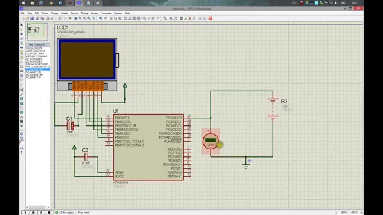The image size is (383, 215).
Task: Redo the last undone change
Action: pyautogui.click(x=105, y=18)
